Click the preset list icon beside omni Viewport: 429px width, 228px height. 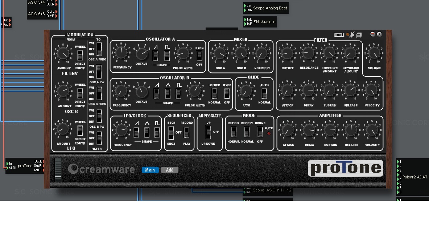tap(359, 35)
